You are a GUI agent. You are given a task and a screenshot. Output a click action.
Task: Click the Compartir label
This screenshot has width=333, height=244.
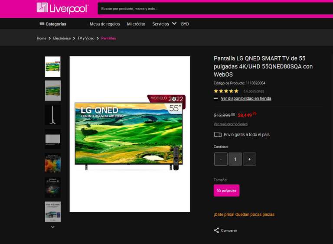pyautogui.click(x=229, y=231)
